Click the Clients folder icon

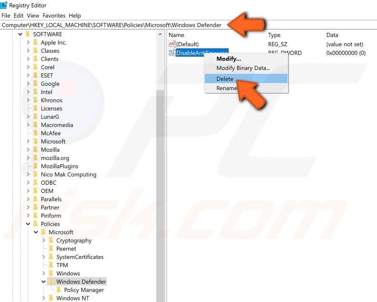35,59
